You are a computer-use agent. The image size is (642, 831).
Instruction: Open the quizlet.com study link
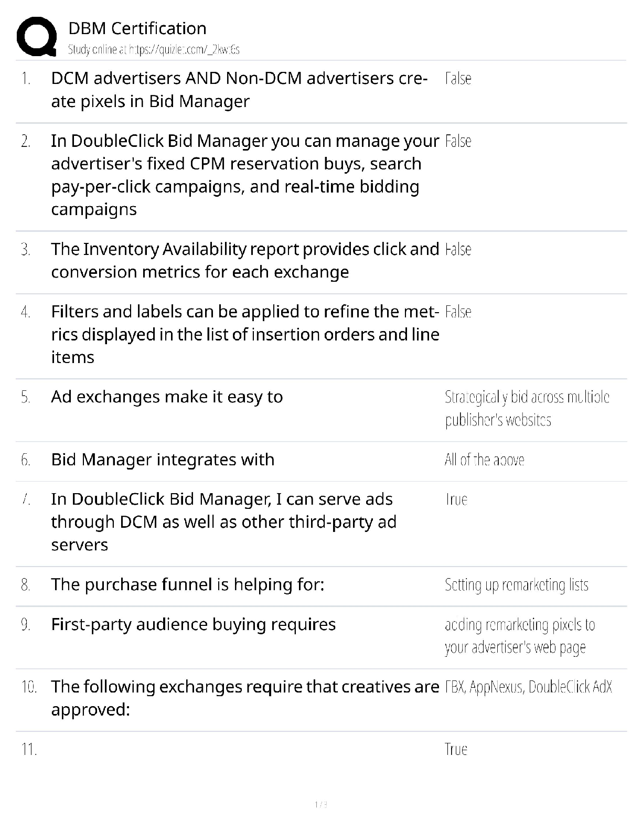click(x=154, y=49)
